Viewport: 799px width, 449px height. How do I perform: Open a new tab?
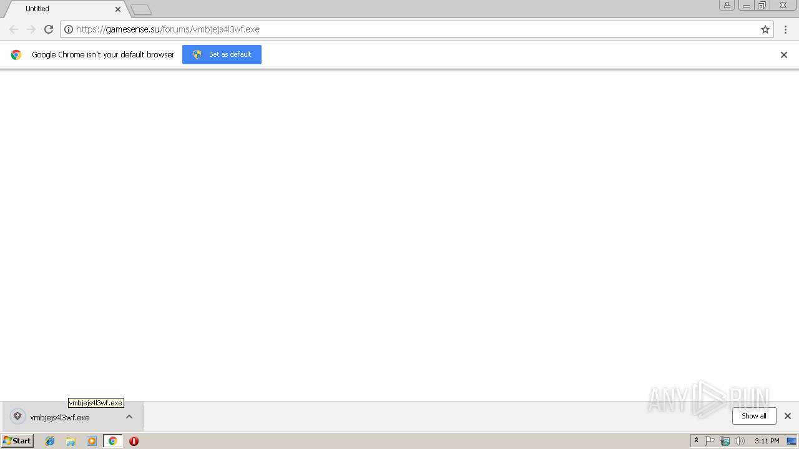[x=141, y=9]
